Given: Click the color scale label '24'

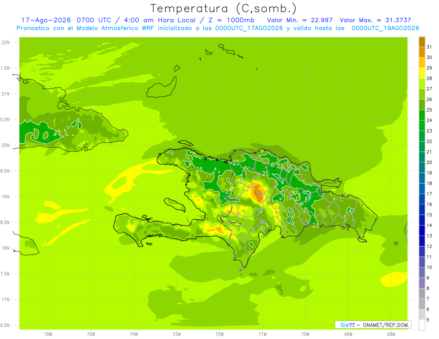Looking at the screenshot, I should coord(429,120).
